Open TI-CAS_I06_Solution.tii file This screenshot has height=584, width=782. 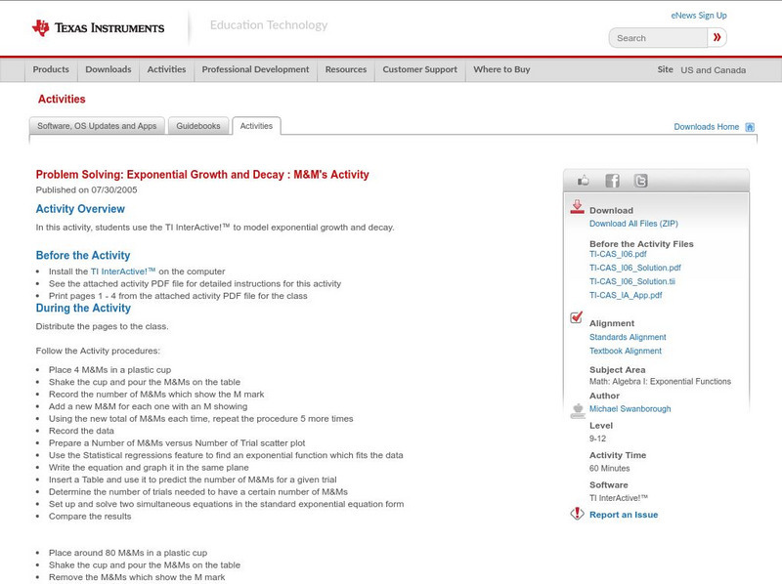pyautogui.click(x=631, y=281)
